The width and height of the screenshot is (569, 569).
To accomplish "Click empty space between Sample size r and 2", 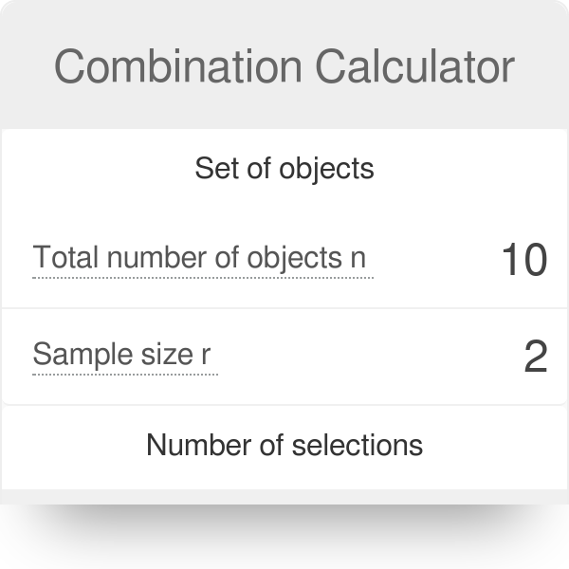I will 370,357.
